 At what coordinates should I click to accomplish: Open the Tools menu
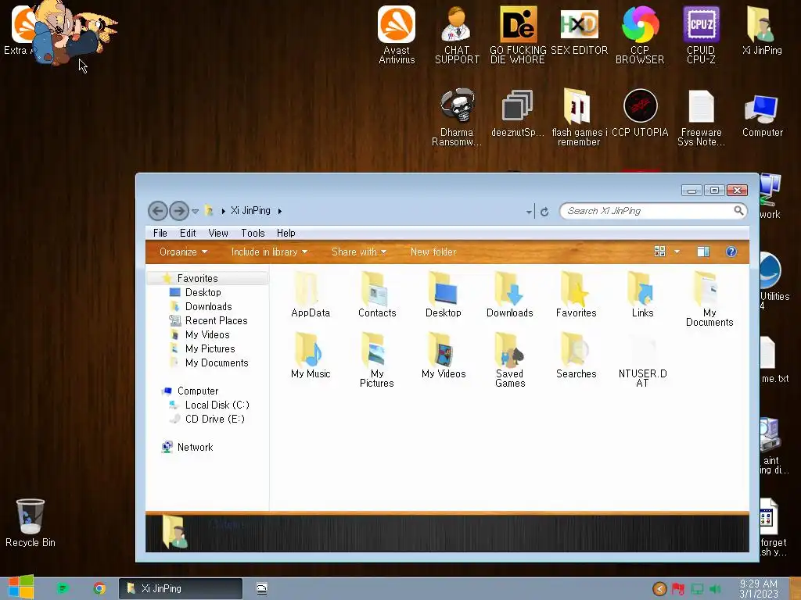(253, 233)
